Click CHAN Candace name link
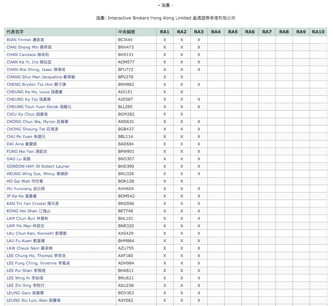 click(x=28, y=55)
